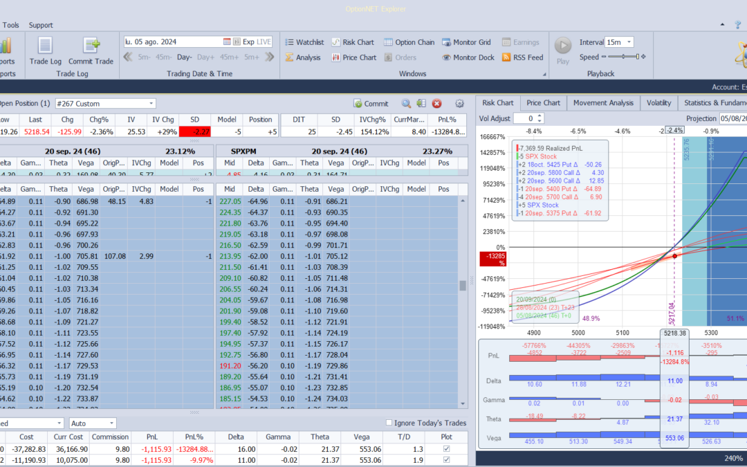Click the Commit button in position panel
This screenshot has height=467, width=747.
(371, 104)
